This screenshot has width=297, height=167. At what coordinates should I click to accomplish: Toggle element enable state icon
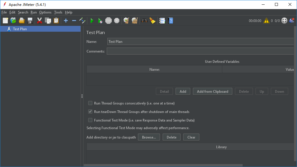tap(82, 21)
